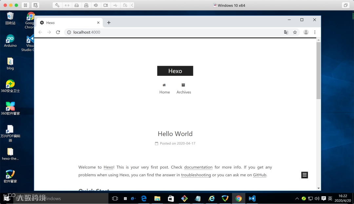Open Task View on taskbar
354x204 pixels.
(x=115, y=198)
